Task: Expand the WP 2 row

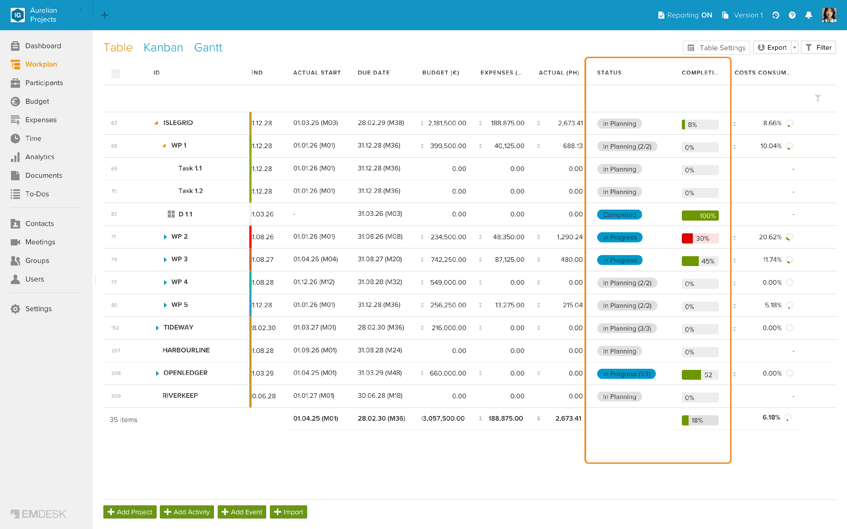Action: coord(165,237)
